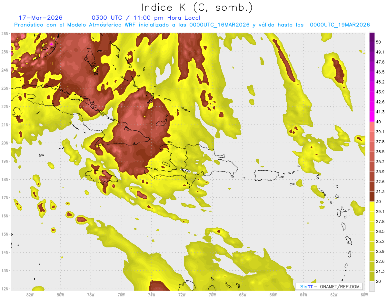Click the "26.5" colorbar label
Screen dimensions: 387x299
380,231
